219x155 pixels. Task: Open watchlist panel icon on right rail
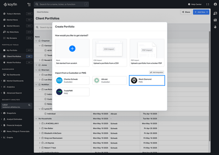tap(215, 13)
